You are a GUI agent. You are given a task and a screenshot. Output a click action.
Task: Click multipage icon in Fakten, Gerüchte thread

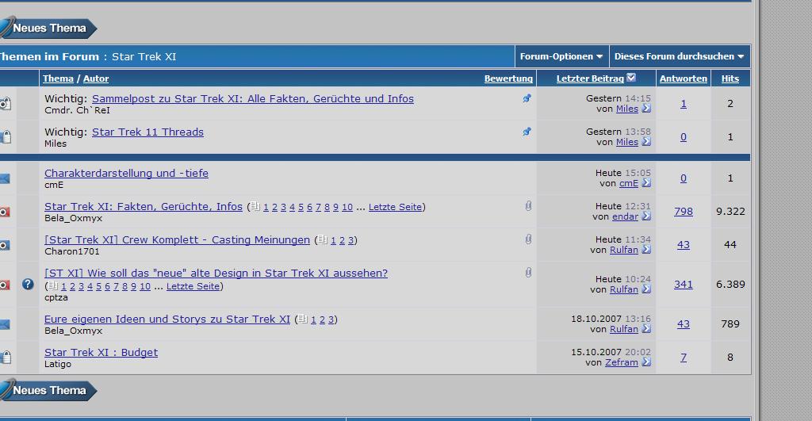[255, 206]
